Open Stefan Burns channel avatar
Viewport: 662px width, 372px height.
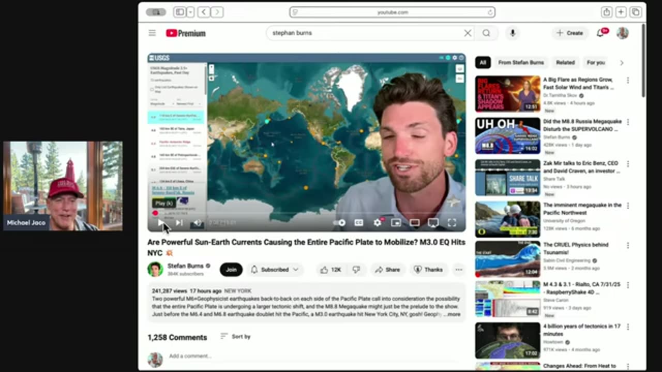(x=155, y=269)
